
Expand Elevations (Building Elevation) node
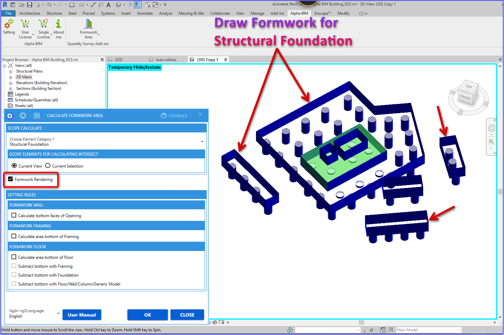[11, 83]
